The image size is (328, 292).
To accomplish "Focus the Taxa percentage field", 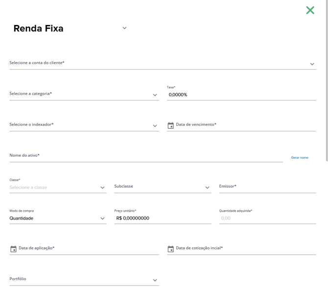I will pyautogui.click(x=241, y=95).
